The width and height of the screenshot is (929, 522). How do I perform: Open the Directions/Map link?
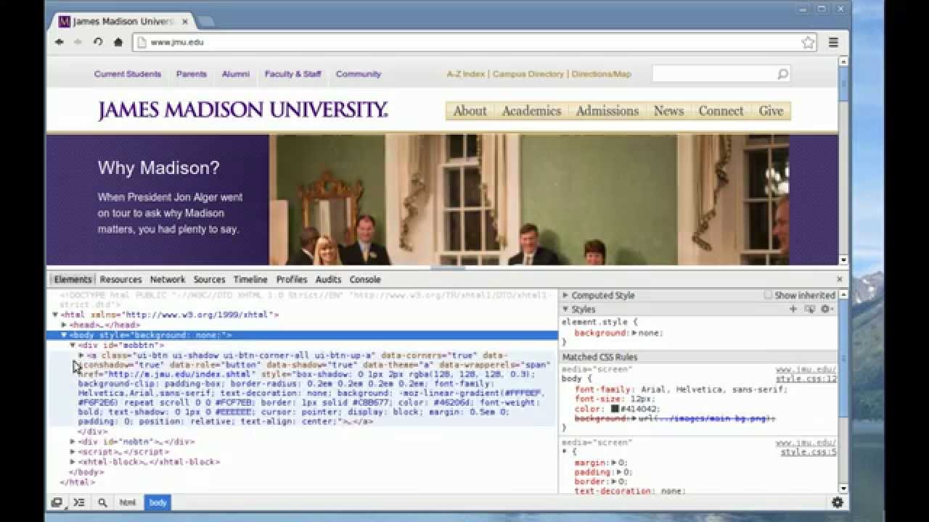[601, 74]
